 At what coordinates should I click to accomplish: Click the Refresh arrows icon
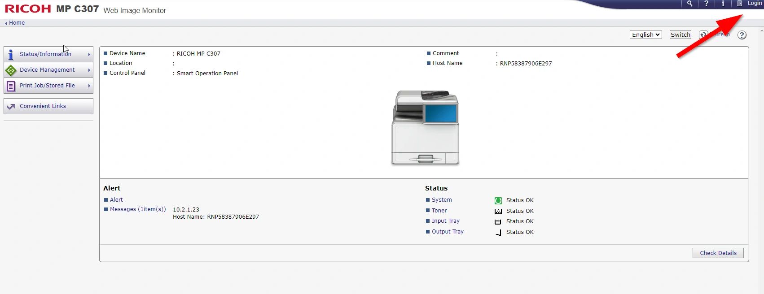(703, 35)
